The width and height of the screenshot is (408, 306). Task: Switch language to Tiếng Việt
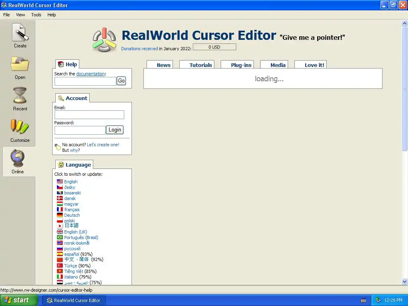[74, 271]
